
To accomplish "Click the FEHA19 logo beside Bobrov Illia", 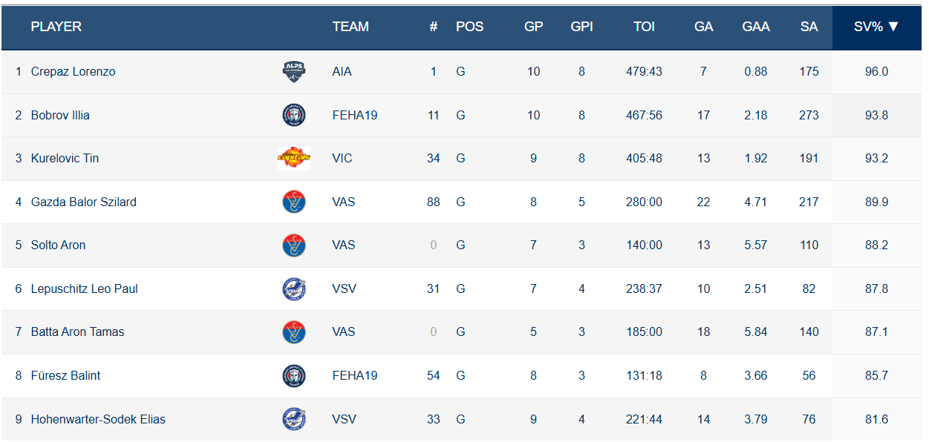I will pyautogui.click(x=294, y=115).
